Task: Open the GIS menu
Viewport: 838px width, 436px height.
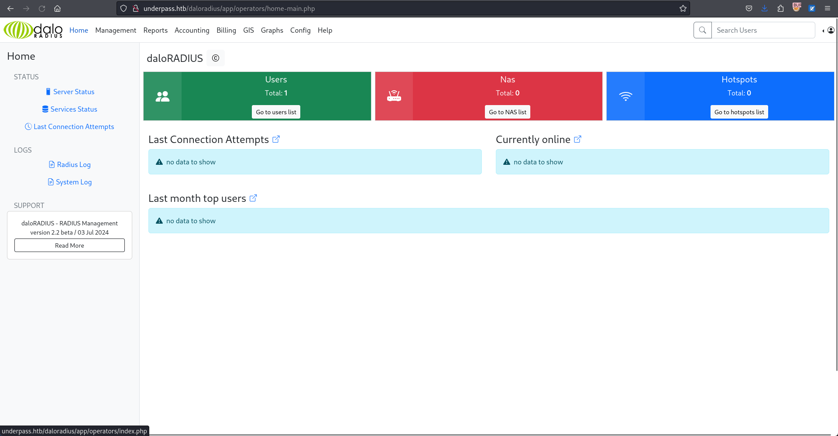Action: 248,30
